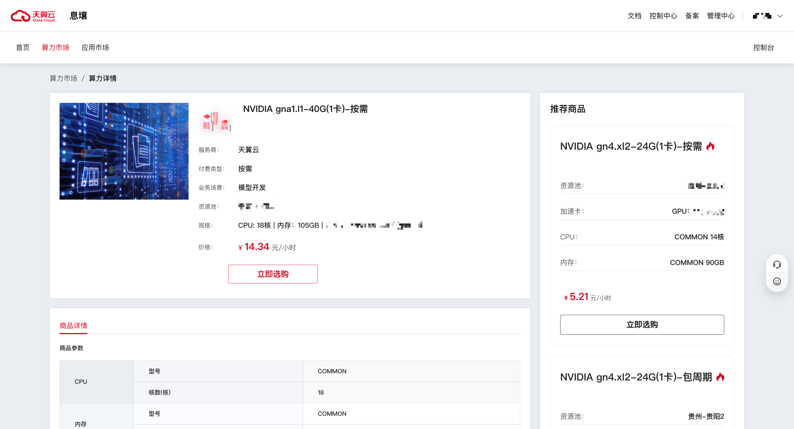Viewport: 794px width, 429px height.
Task: Click the 模型开发 business scenario value
Action: tap(252, 188)
